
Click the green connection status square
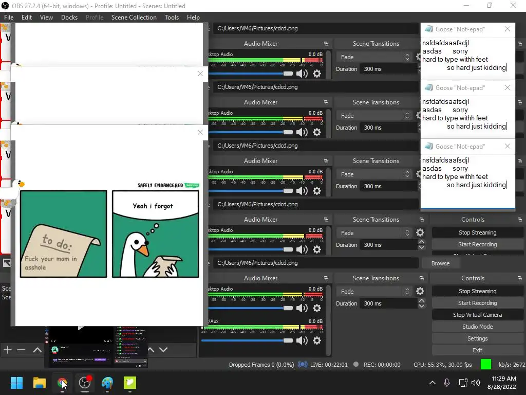coord(486,364)
